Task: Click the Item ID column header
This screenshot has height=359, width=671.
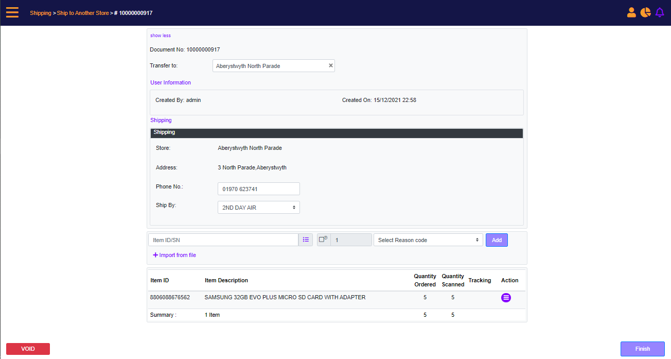Action: point(160,280)
